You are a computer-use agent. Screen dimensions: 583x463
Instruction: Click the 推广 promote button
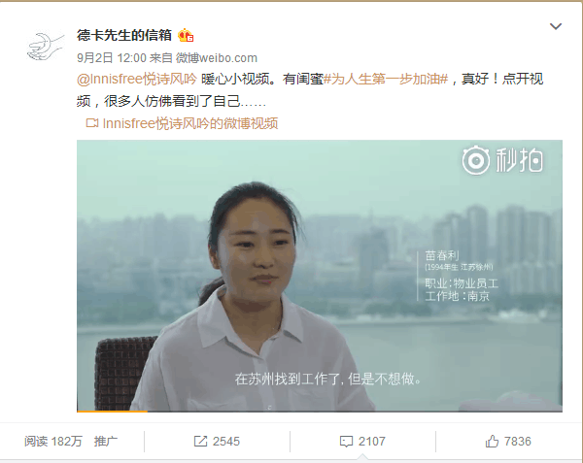click(106, 441)
